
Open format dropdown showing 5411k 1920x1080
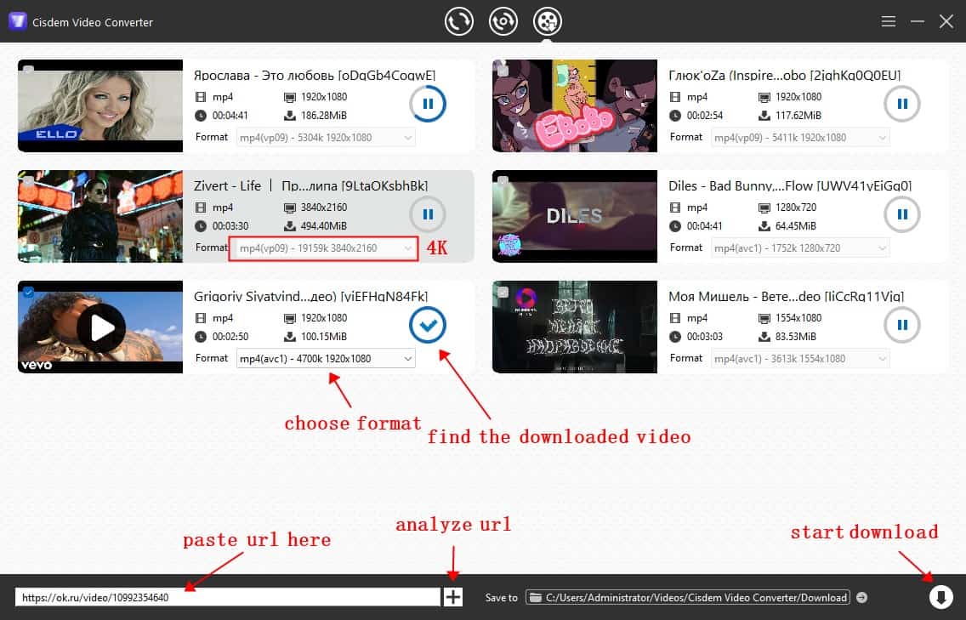[800, 138]
